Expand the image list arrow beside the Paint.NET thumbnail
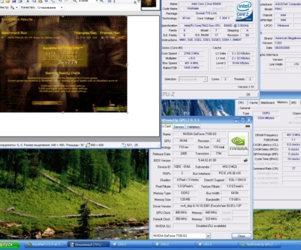Screen dimensions: 301x250 coord(138,2)
